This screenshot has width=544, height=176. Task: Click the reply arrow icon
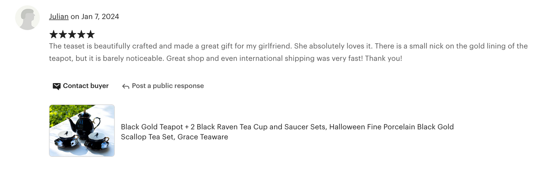pos(126,86)
